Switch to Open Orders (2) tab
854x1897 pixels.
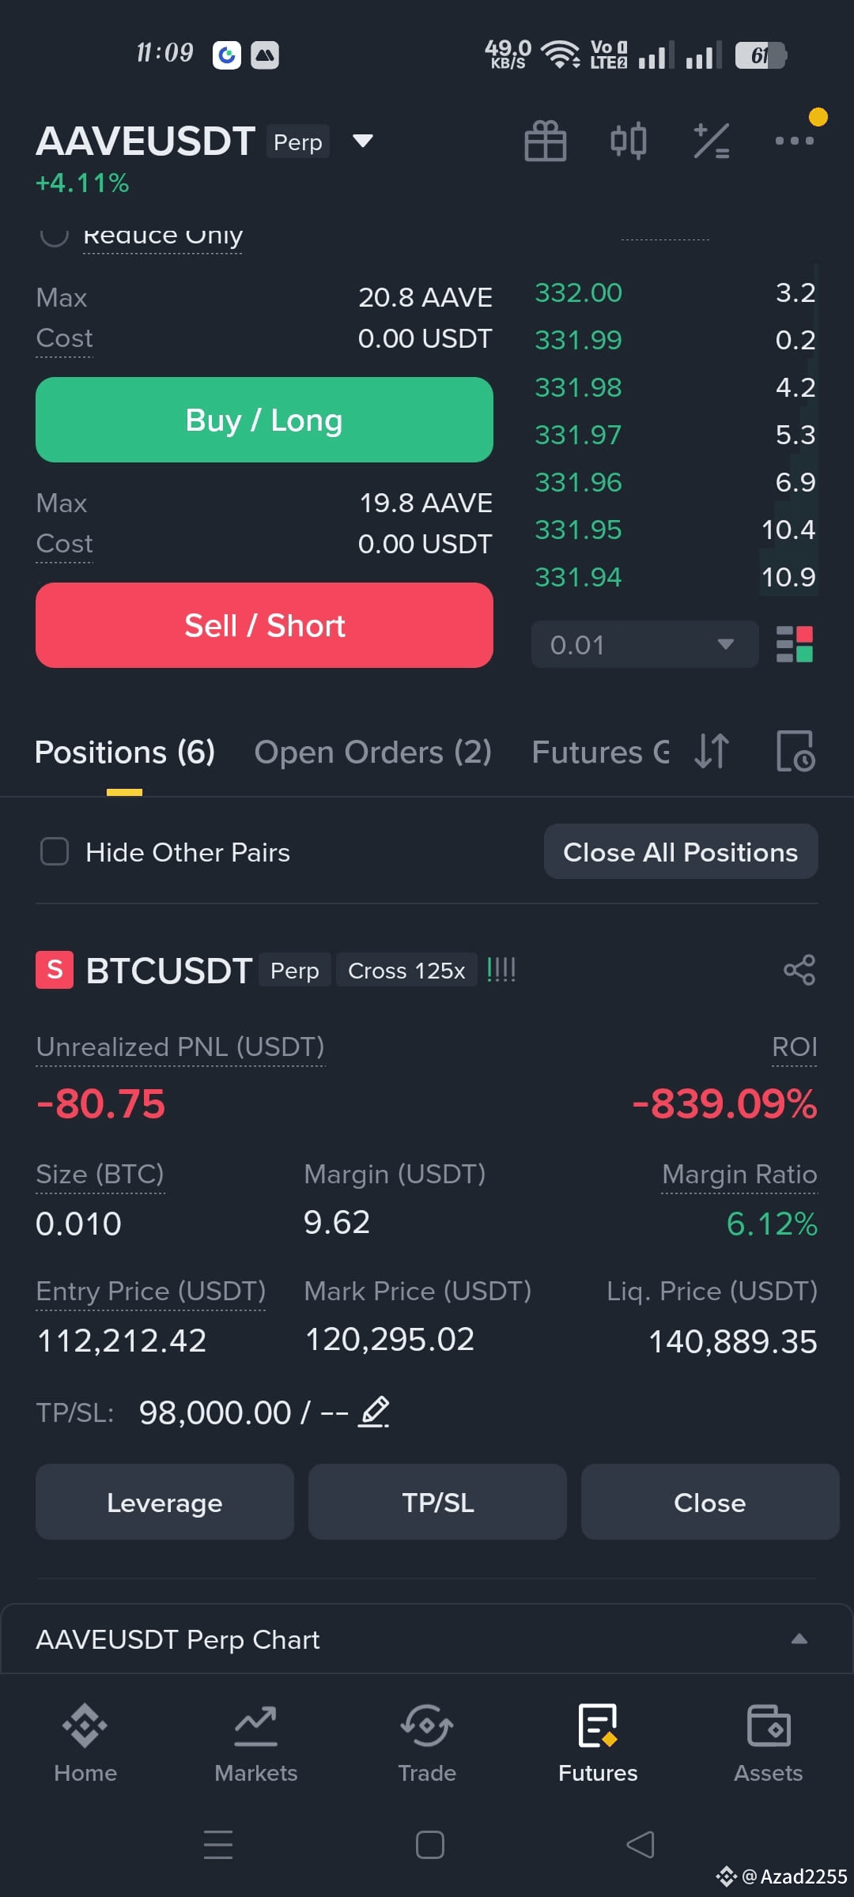pyautogui.click(x=373, y=752)
